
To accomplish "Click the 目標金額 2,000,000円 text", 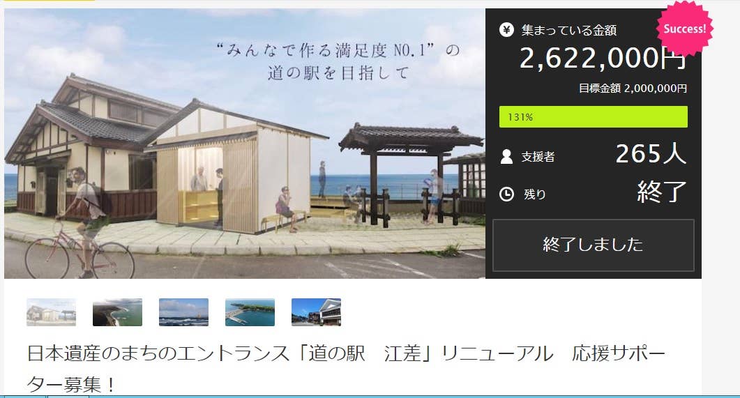I will pos(633,89).
